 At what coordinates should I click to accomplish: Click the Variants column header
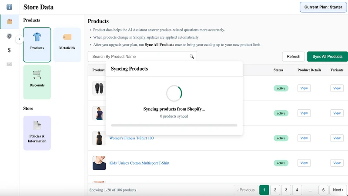pyautogui.click(x=337, y=70)
